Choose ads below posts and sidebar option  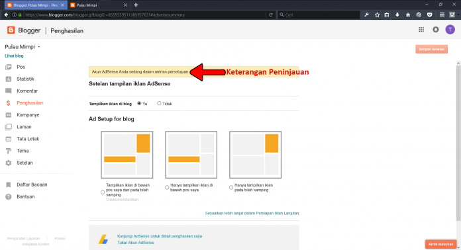pyautogui.click(x=103, y=192)
